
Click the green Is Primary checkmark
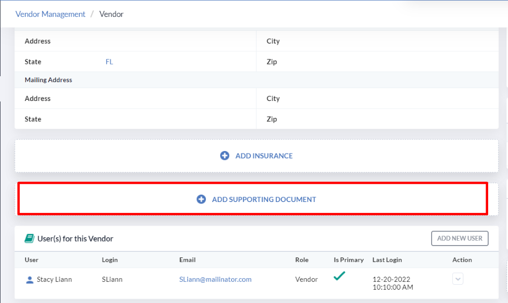click(339, 276)
